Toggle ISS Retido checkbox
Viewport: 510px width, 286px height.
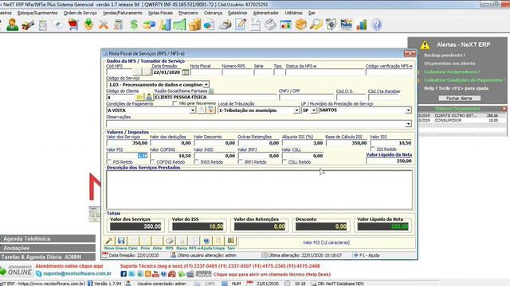[373, 149]
